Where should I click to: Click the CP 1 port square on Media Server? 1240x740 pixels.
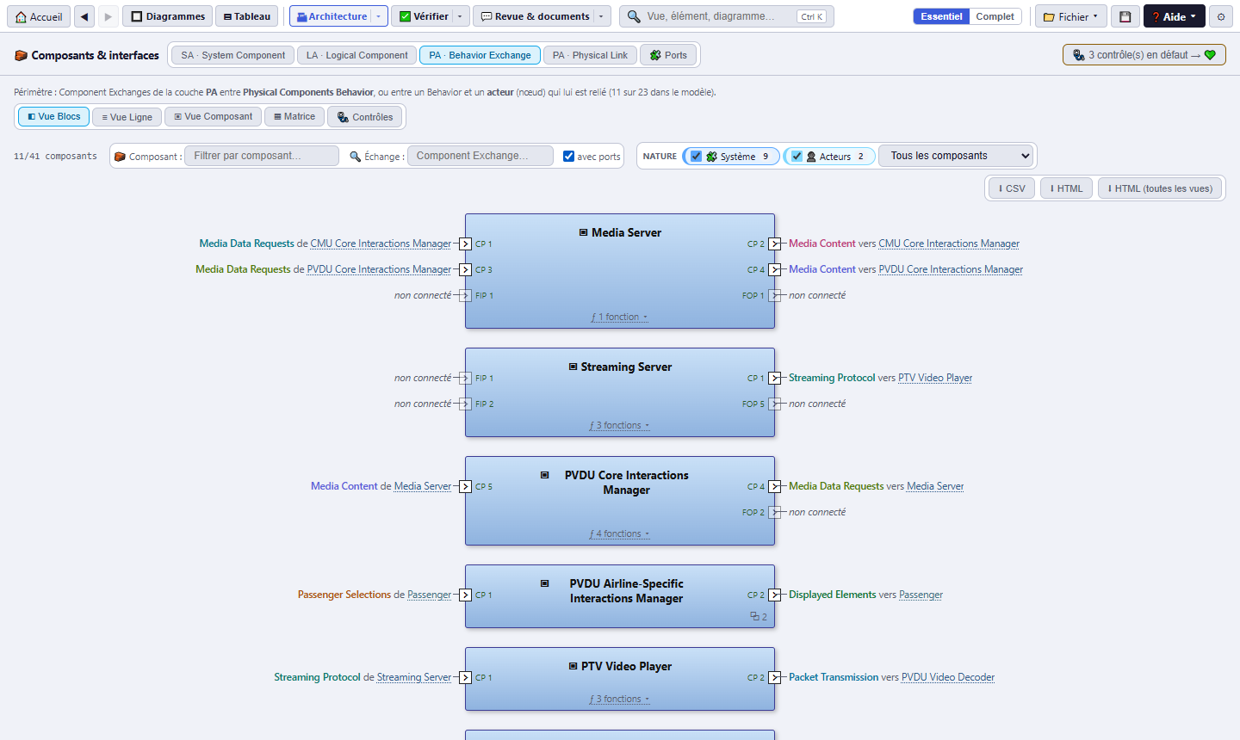[x=466, y=244]
